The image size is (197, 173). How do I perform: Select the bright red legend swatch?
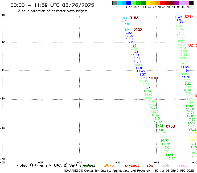pyautogui.click(x=162, y=3)
